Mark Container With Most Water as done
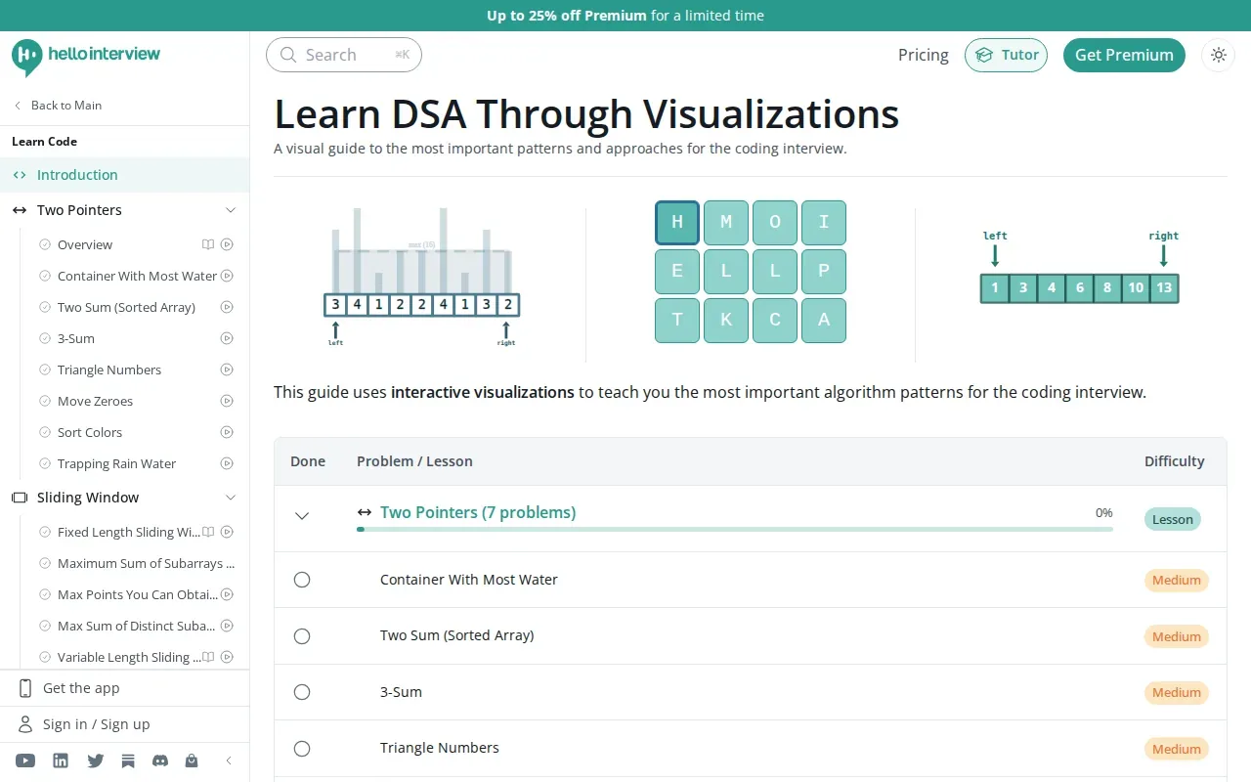Viewport: 1251px width, 782px height. [x=302, y=580]
